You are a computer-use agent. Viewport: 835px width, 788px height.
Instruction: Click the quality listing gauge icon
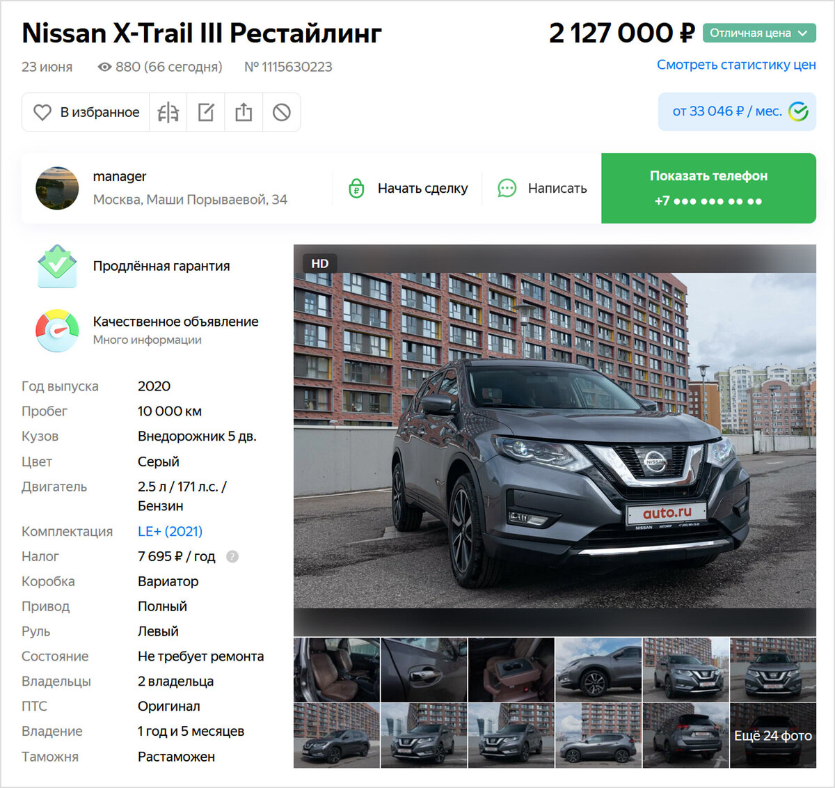(x=57, y=331)
